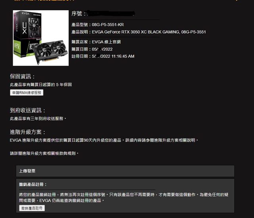The image size is (254, 218).
Task: Click the 保固資訊 heading
Action: (x=22, y=76)
